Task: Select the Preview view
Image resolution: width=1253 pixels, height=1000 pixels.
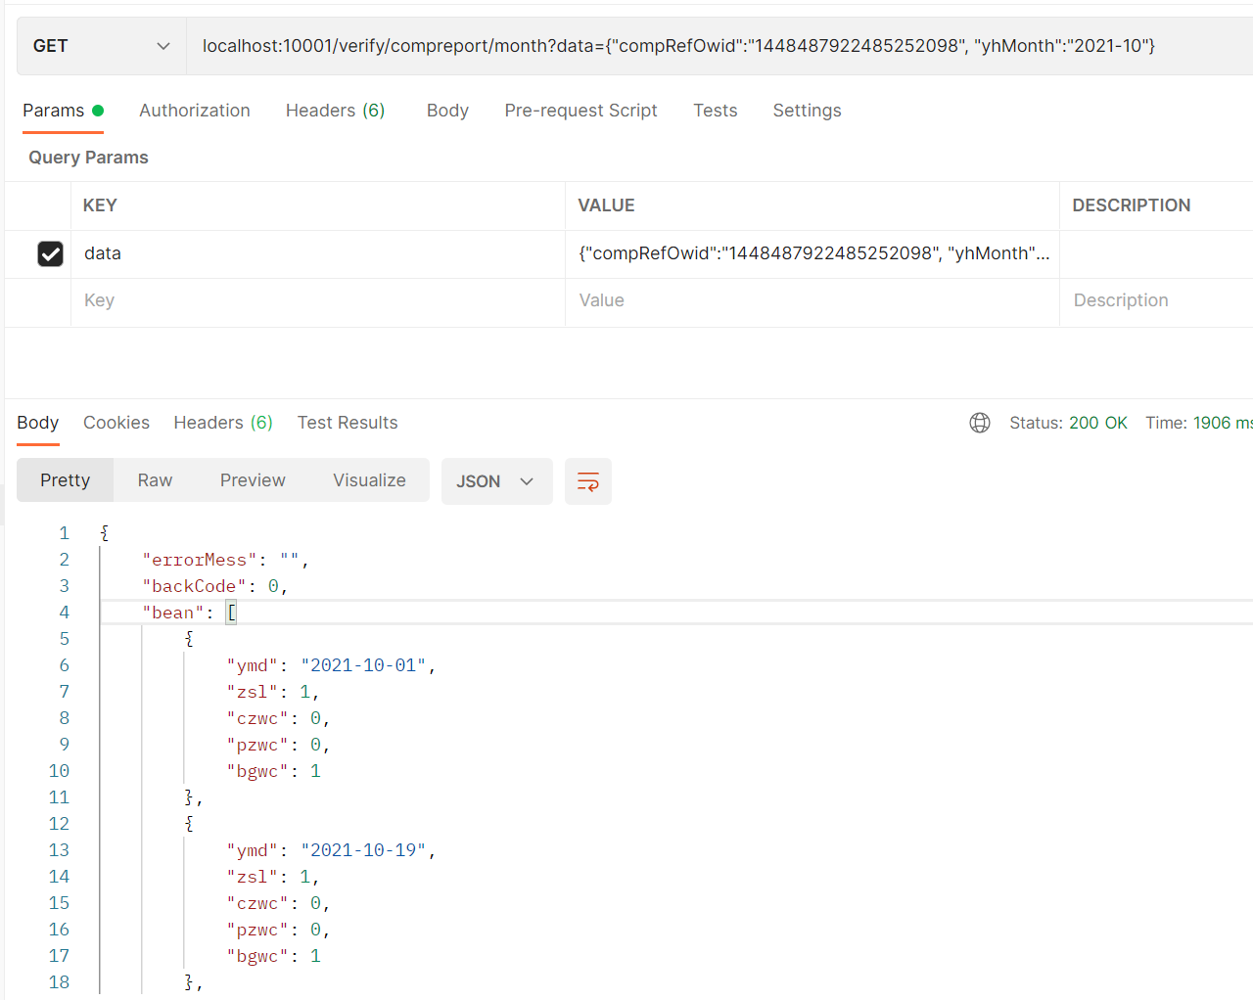Action: [253, 480]
